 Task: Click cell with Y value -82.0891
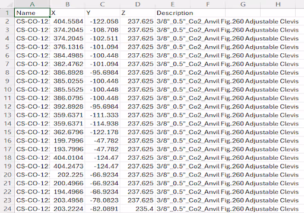(x=102, y=209)
